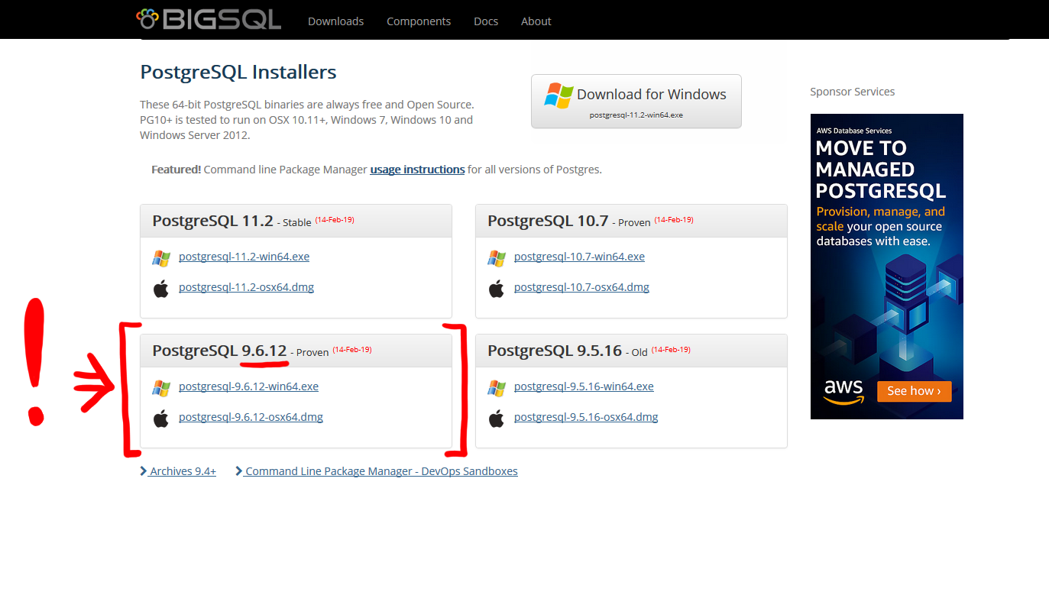1049x595 pixels.
Task: Click the 'PostgreSQL 9.6.12' card heading
Action: pos(219,351)
